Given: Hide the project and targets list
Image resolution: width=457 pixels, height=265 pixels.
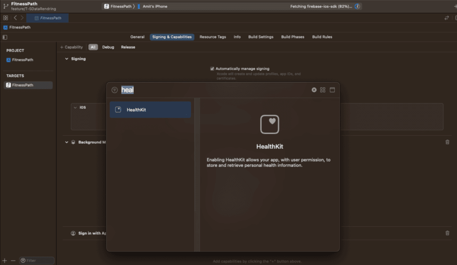Looking at the screenshot, I should tap(5, 37).
